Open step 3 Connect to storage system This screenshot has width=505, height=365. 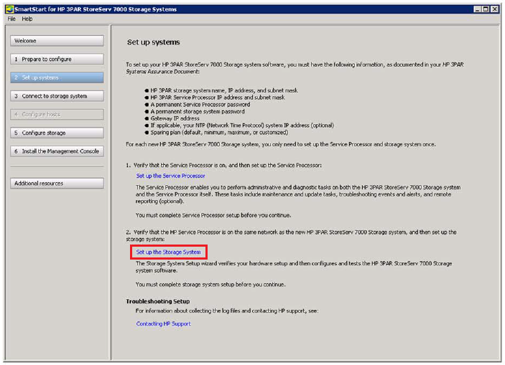[57, 96]
